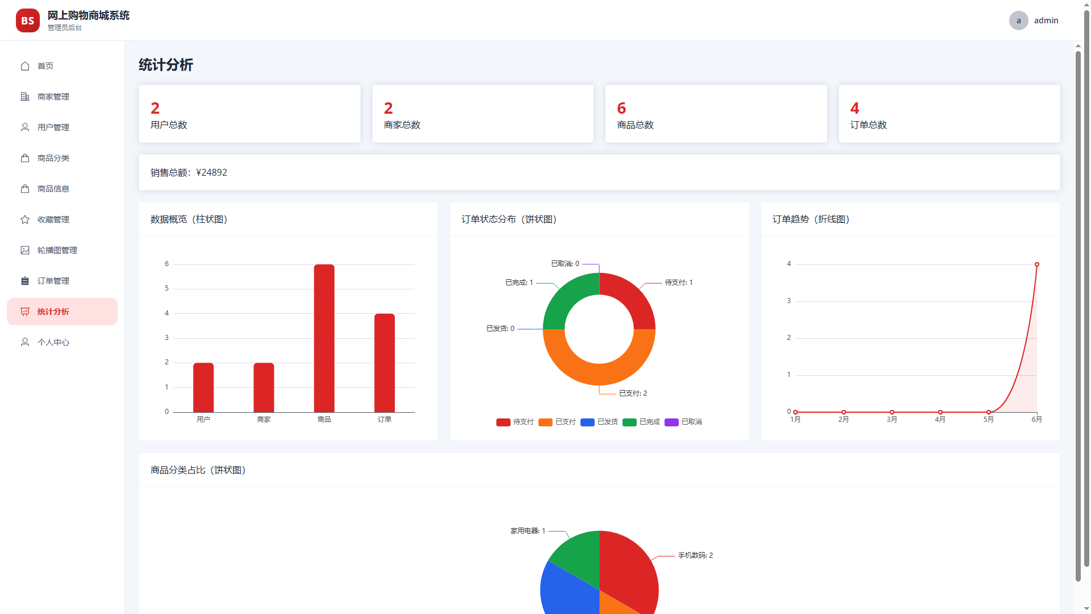Click the letter a avatar circle
The height and width of the screenshot is (614, 1091).
click(1019, 20)
